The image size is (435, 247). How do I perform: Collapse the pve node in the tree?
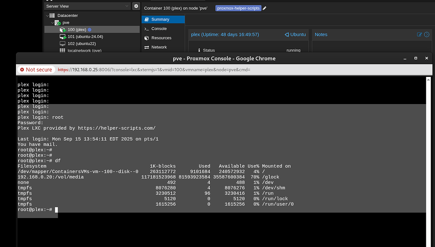point(53,22)
